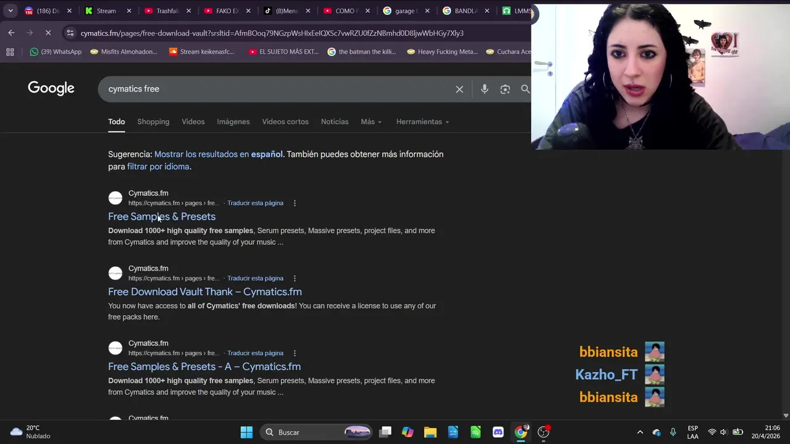Open the tray volume speaker icon
Image resolution: width=790 pixels, height=444 pixels.
click(723, 432)
